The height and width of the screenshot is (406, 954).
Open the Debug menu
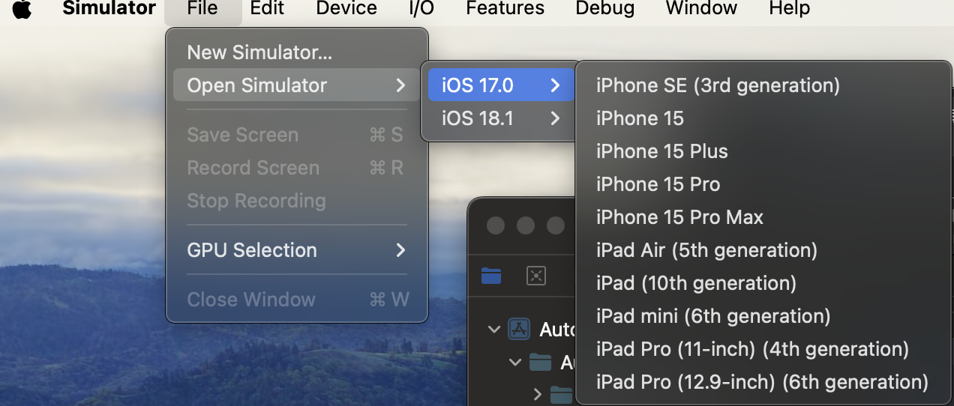pos(604,9)
